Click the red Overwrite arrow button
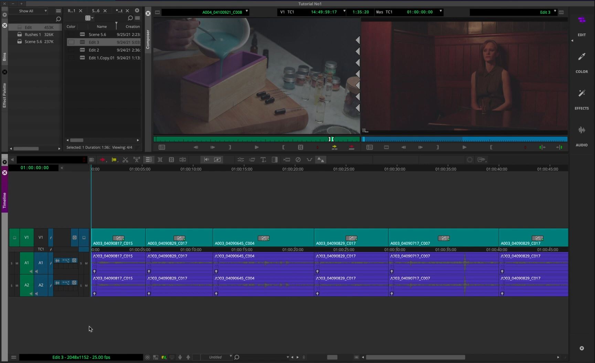 click(351, 147)
